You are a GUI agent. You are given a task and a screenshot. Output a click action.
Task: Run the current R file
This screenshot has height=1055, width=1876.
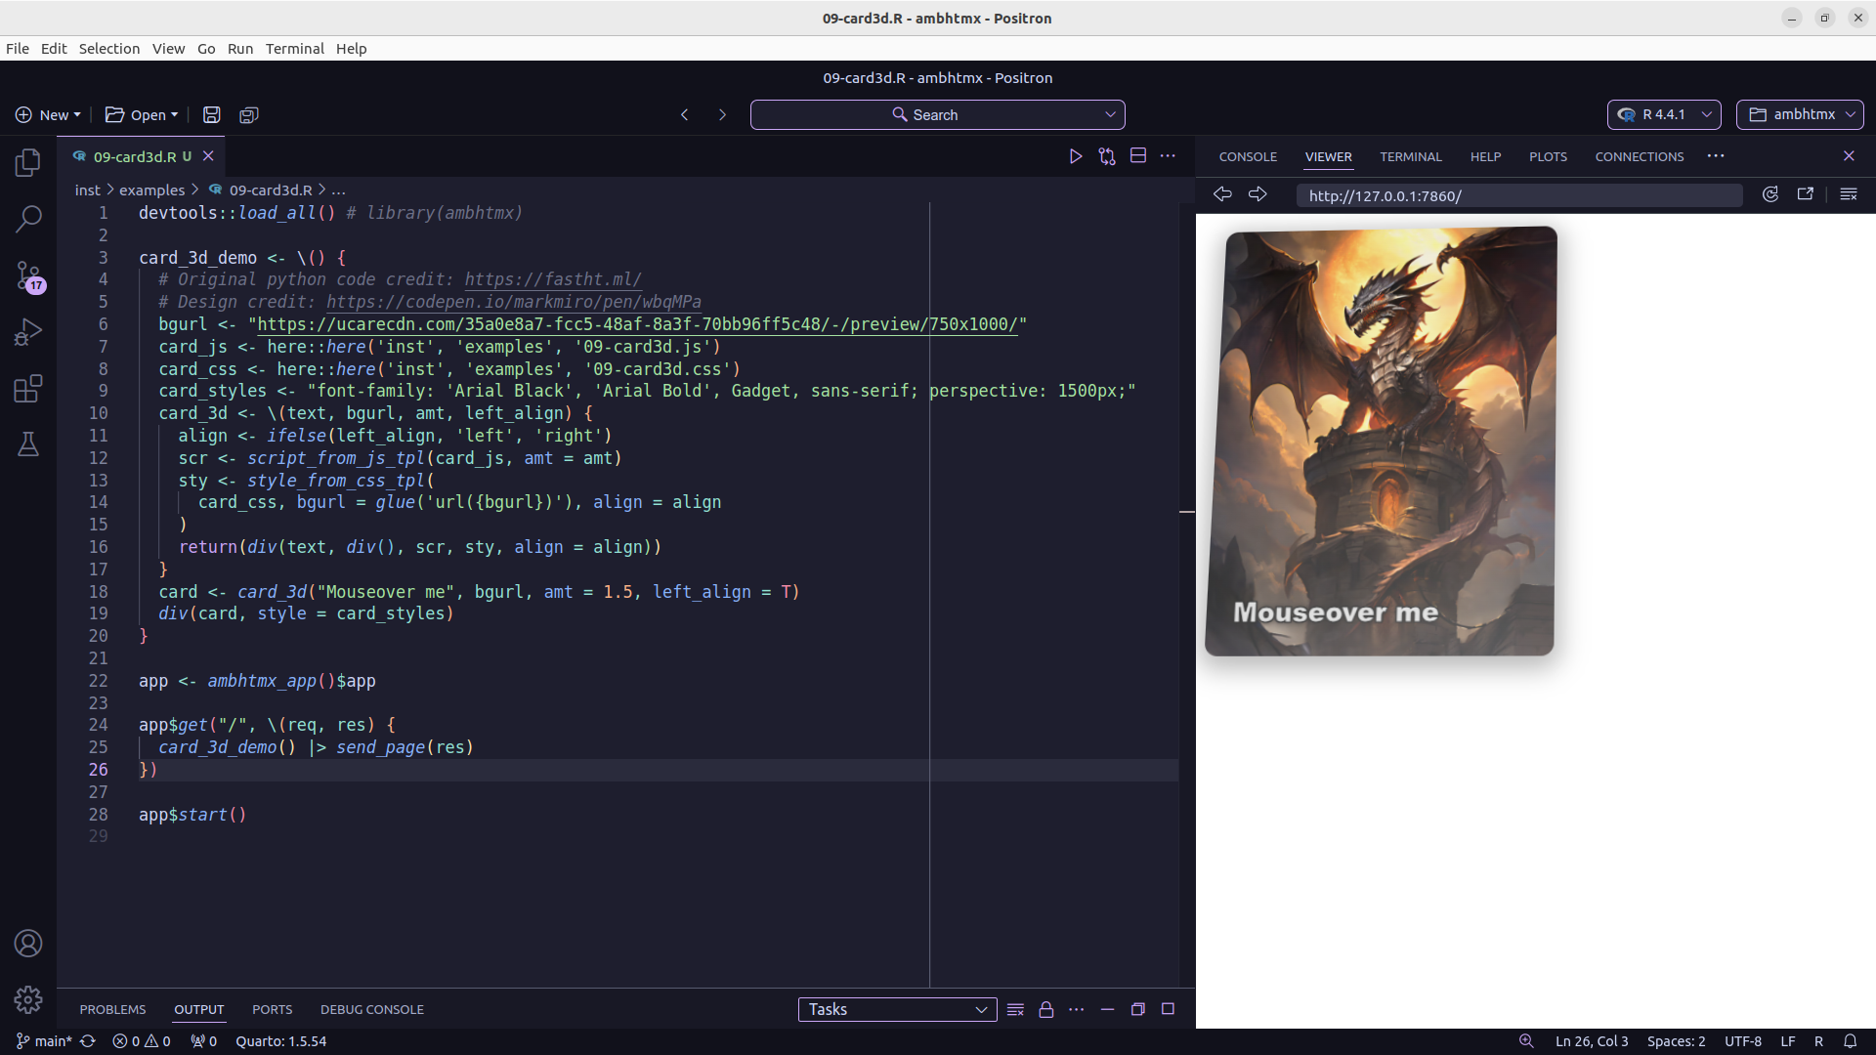1075,156
